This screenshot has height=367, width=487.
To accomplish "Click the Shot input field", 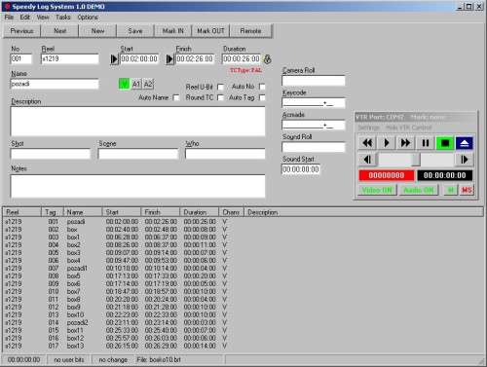I will [51, 154].
